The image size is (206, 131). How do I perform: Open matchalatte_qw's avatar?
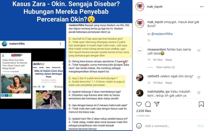pos(140,93)
